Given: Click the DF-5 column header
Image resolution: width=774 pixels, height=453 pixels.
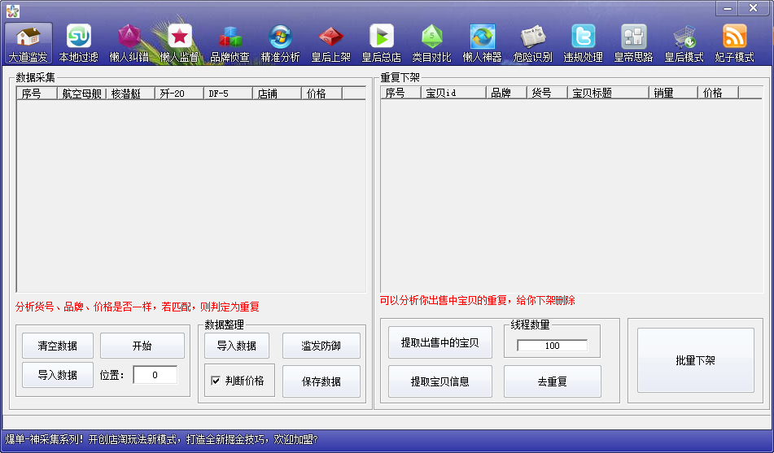Looking at the screenshot, I should pyautogui.click(x=228, y=94).
